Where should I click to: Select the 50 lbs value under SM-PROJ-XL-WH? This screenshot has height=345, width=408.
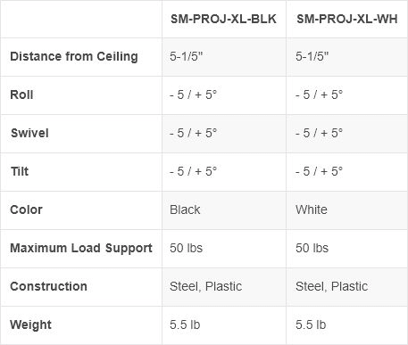[x=312, y=248]
